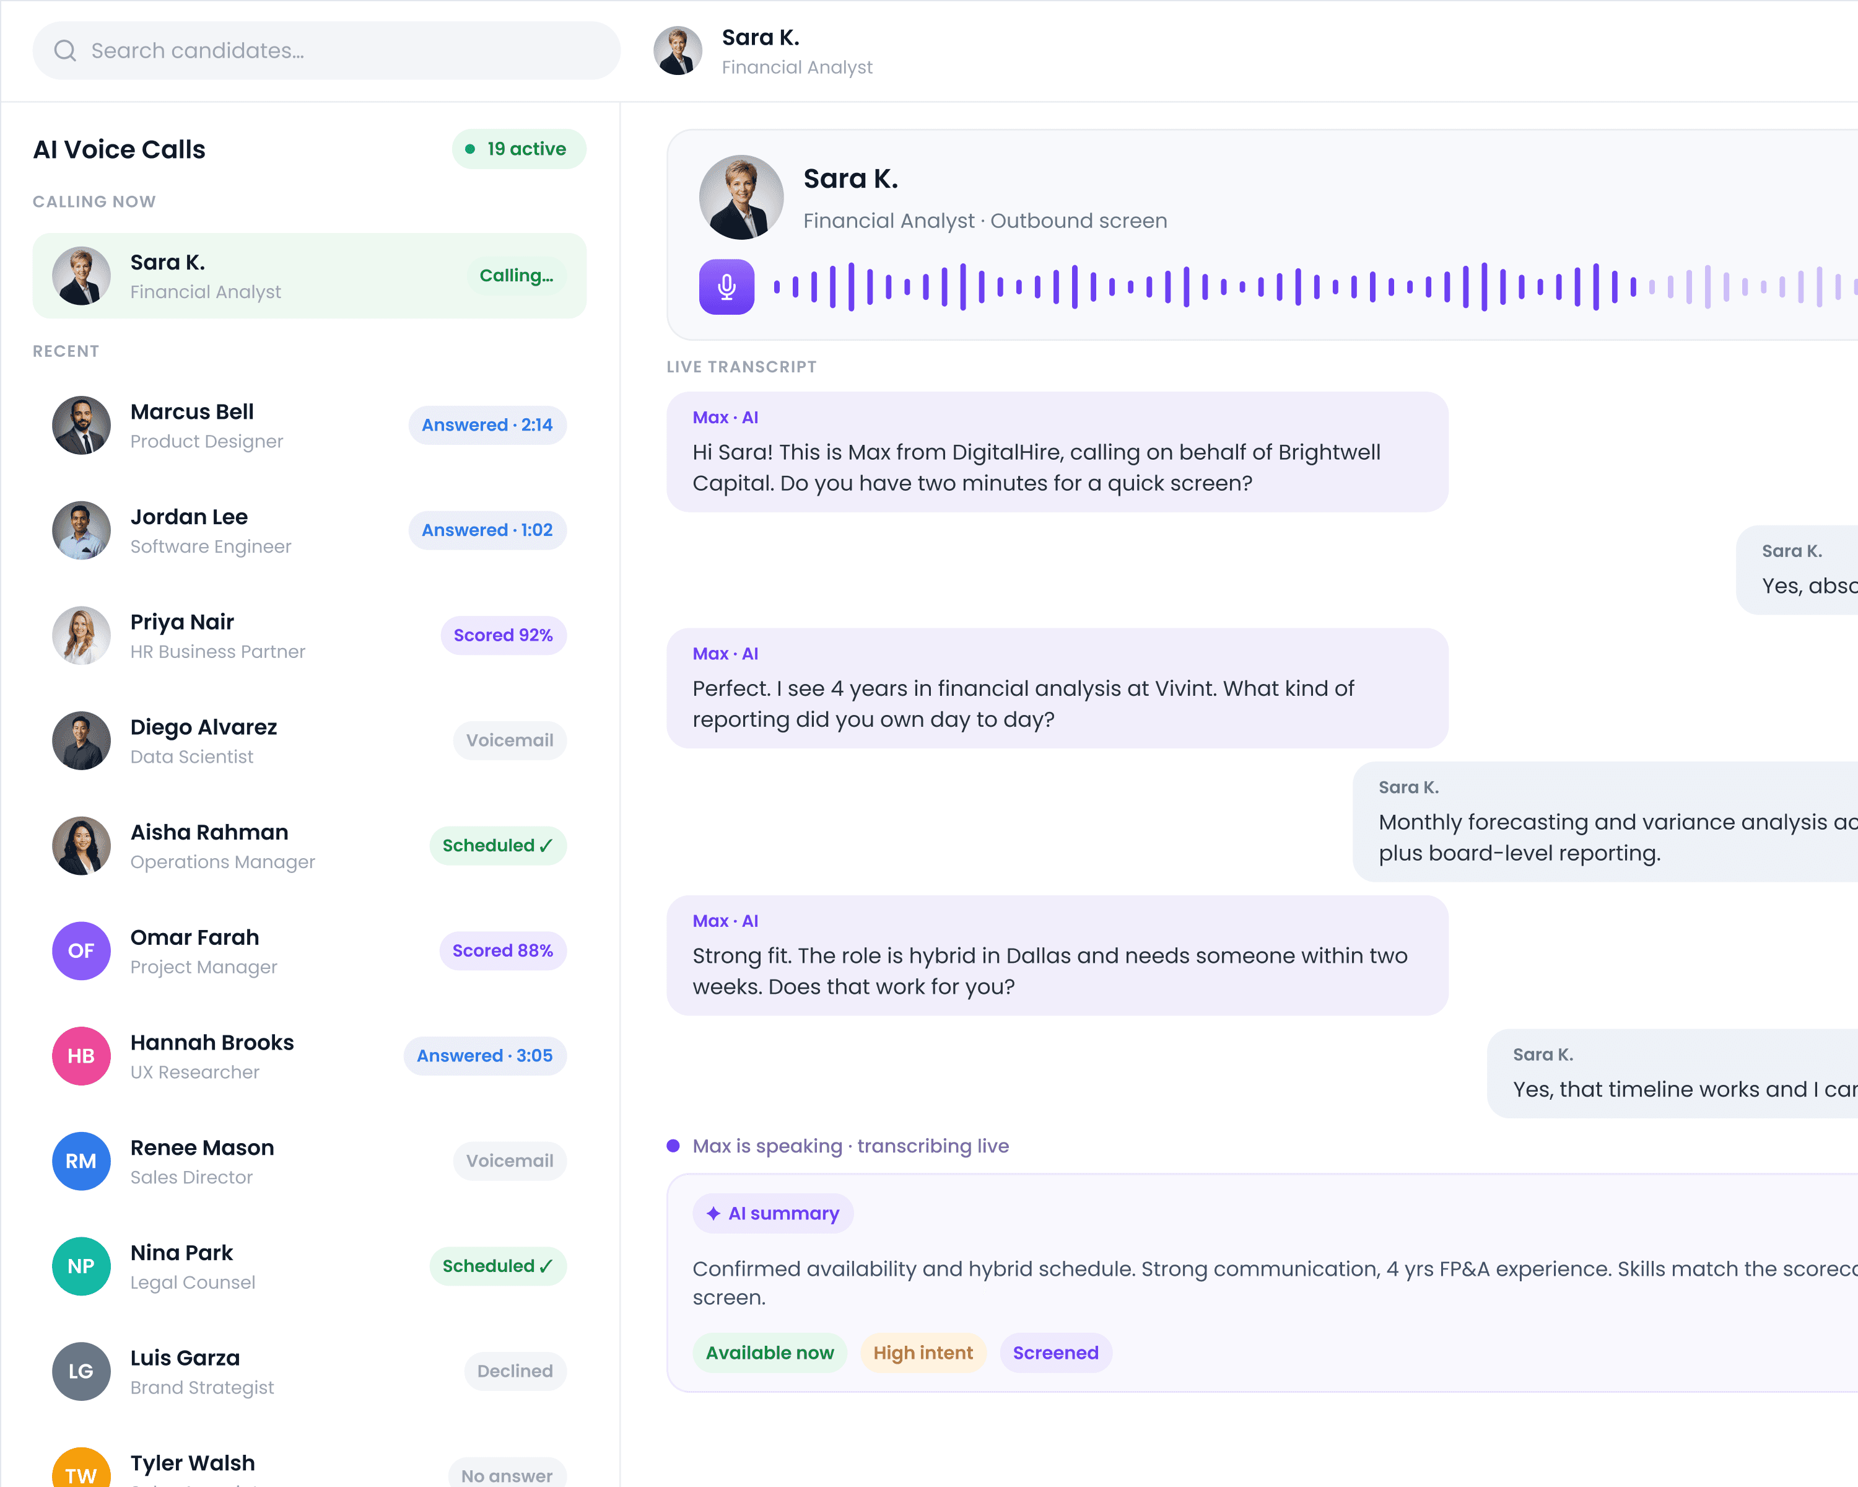The height and width of the screenshot is (1487, 1858).
Task: Click the Declined badge
Action: tap(515, 1372)
